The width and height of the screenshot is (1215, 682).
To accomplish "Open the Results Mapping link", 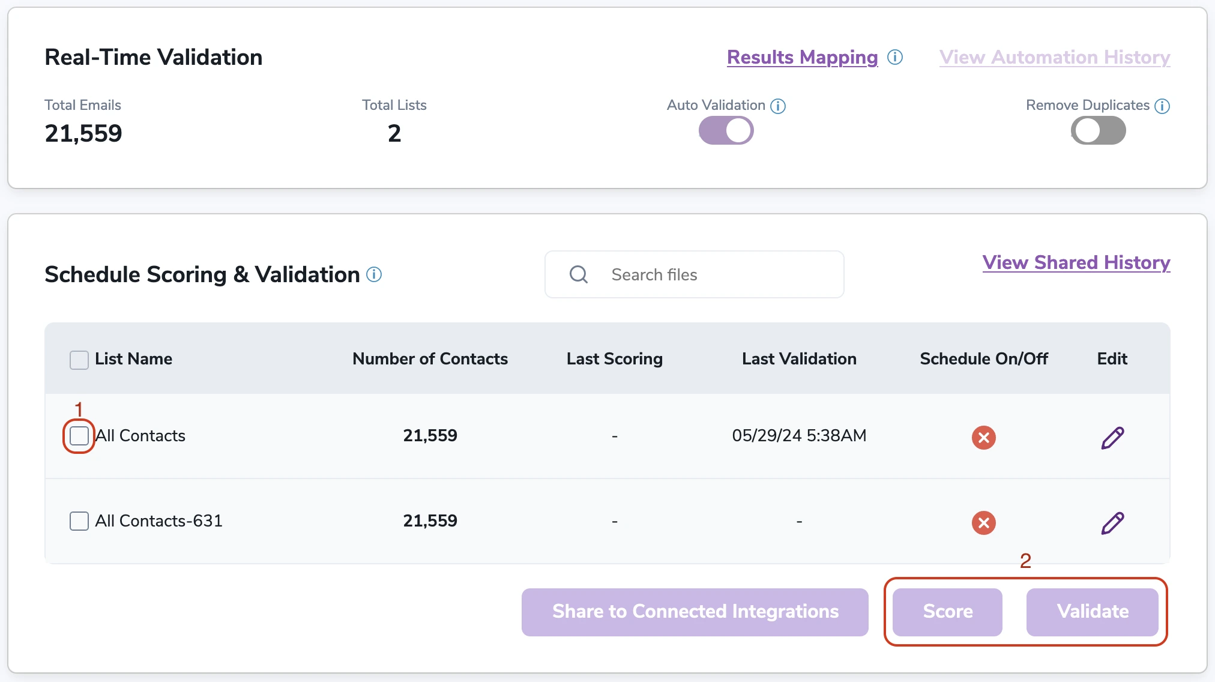I will point(802,57).
